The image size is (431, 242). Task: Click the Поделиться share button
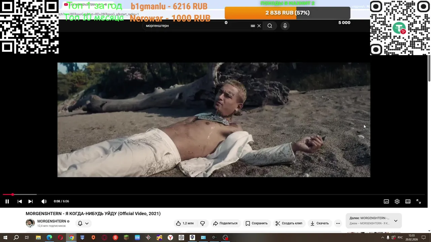(x=225, y=223)
